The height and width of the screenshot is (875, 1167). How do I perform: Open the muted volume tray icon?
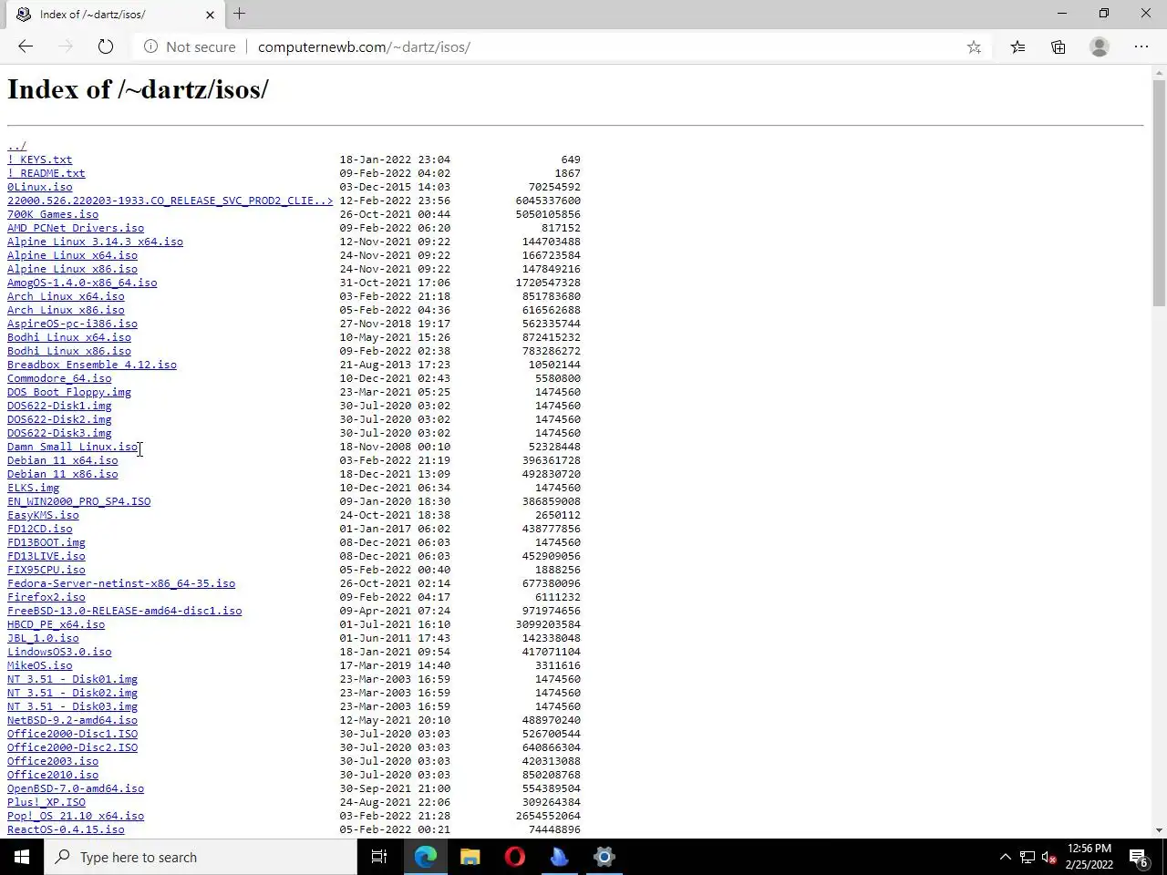pyautogui.click(x=1049, y=857)
